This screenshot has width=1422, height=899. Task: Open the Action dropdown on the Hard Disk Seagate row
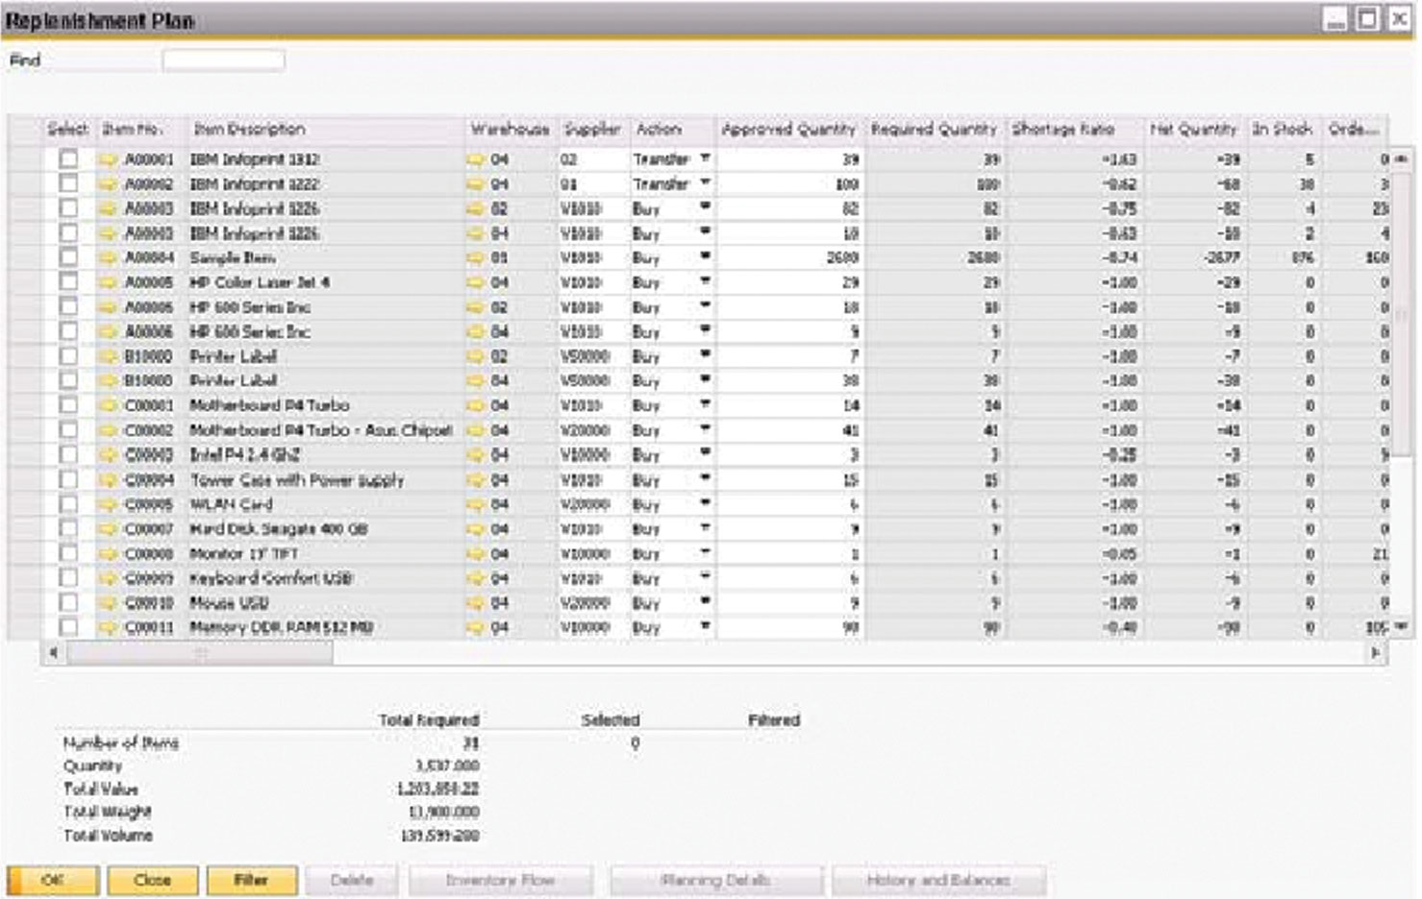(703, 531)
